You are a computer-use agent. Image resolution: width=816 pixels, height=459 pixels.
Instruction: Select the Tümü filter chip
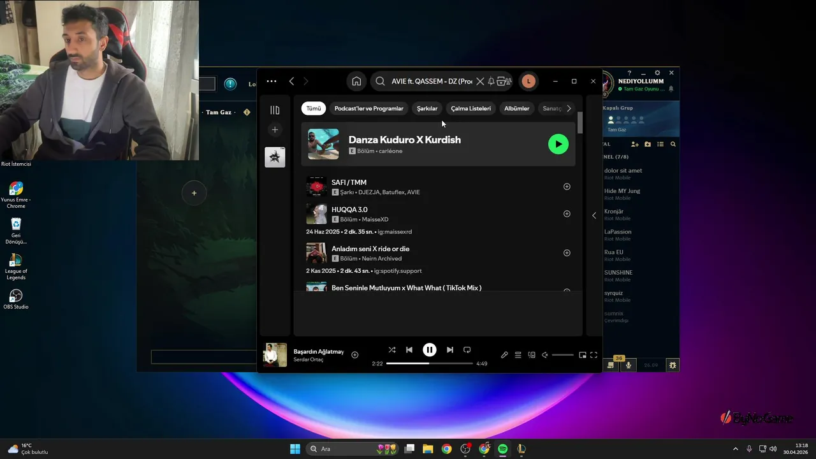tap(314, 108)
